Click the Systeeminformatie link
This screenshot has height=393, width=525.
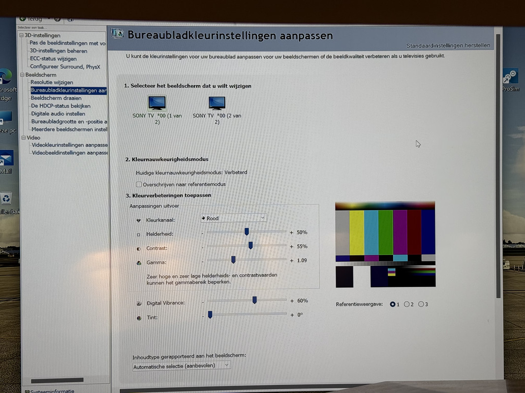pos(52,391)
